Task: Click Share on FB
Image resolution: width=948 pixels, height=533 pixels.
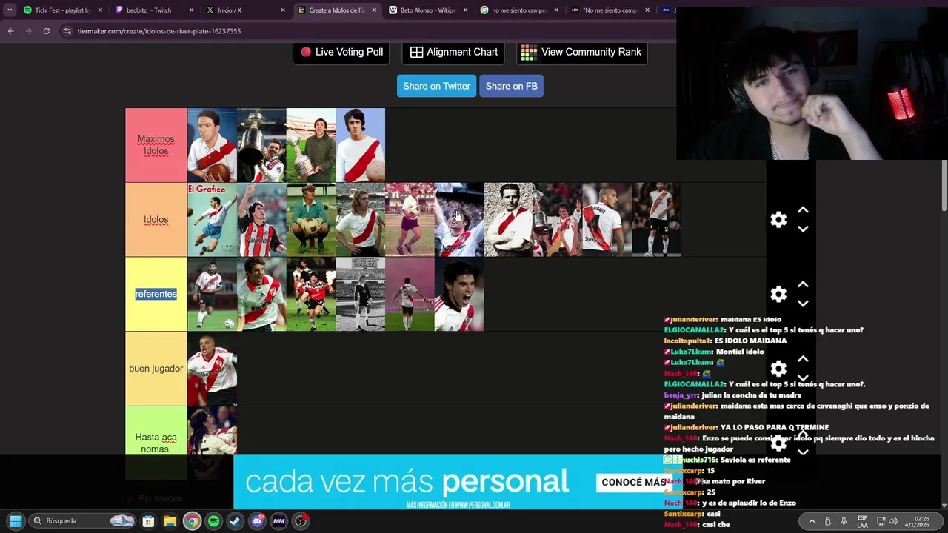Action: pos(511,86)
